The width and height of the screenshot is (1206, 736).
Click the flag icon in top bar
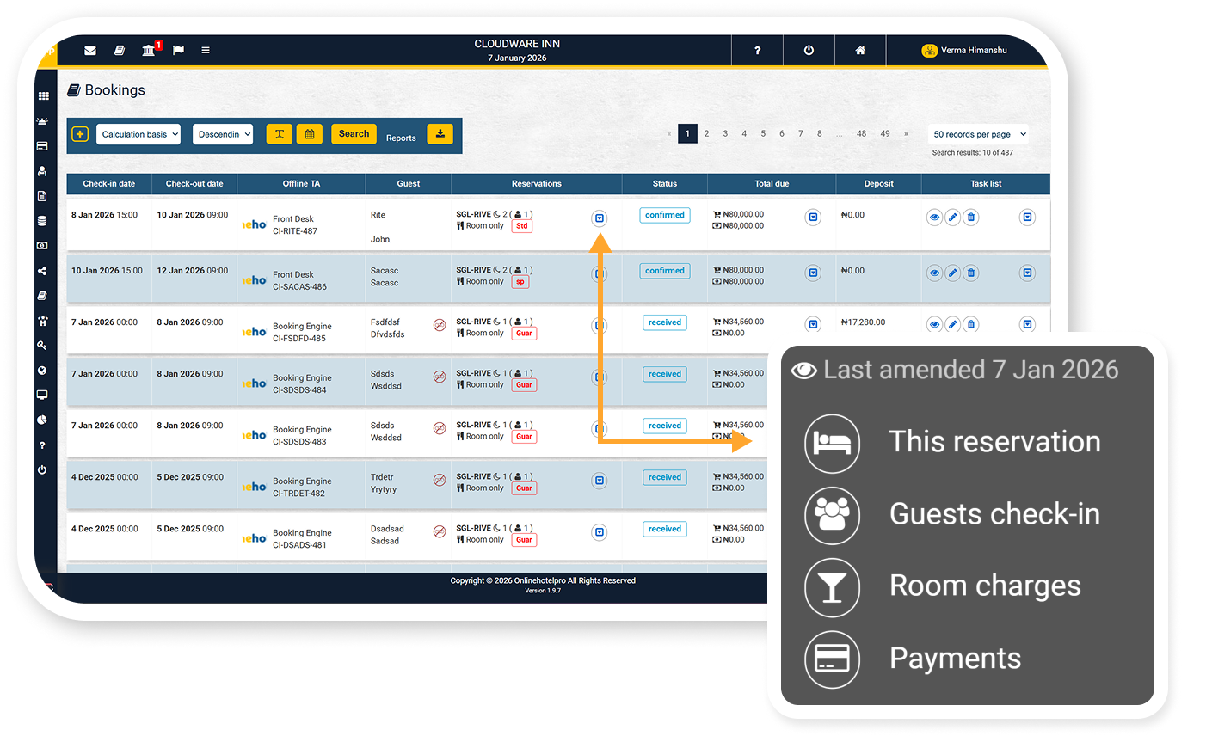pos(178,51)
